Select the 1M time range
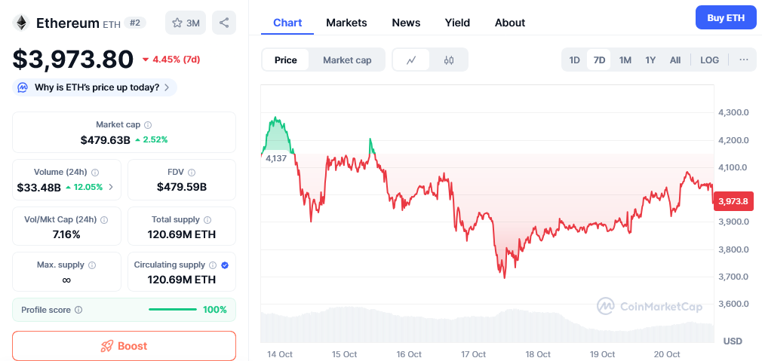The image size is (762, 361). point(625,60)
